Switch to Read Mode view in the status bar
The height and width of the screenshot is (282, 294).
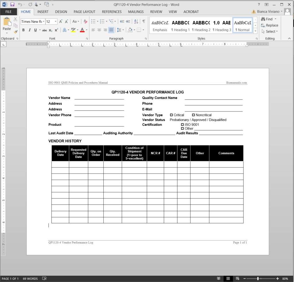coord(218,279)
